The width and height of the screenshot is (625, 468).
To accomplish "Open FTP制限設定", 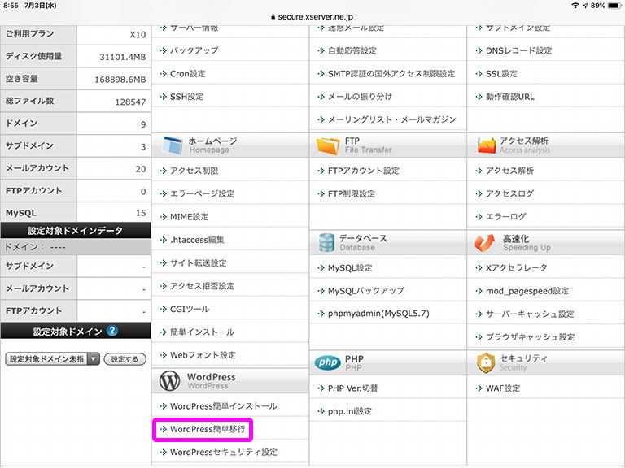I will [x=352, y=194].
